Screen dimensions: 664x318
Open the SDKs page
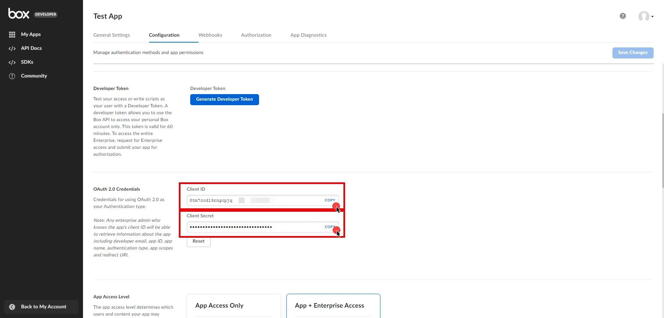27,62
